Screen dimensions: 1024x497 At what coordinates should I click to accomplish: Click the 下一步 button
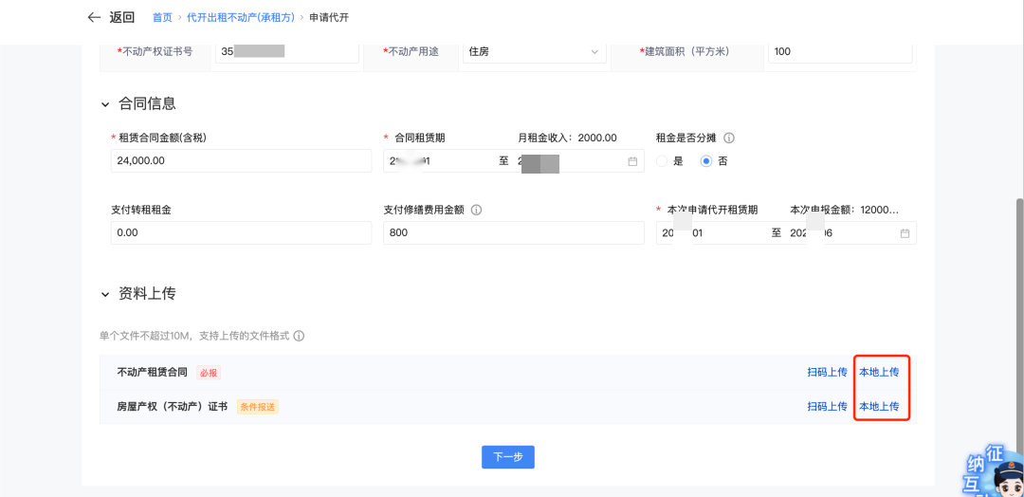click(x=508, y=457)
